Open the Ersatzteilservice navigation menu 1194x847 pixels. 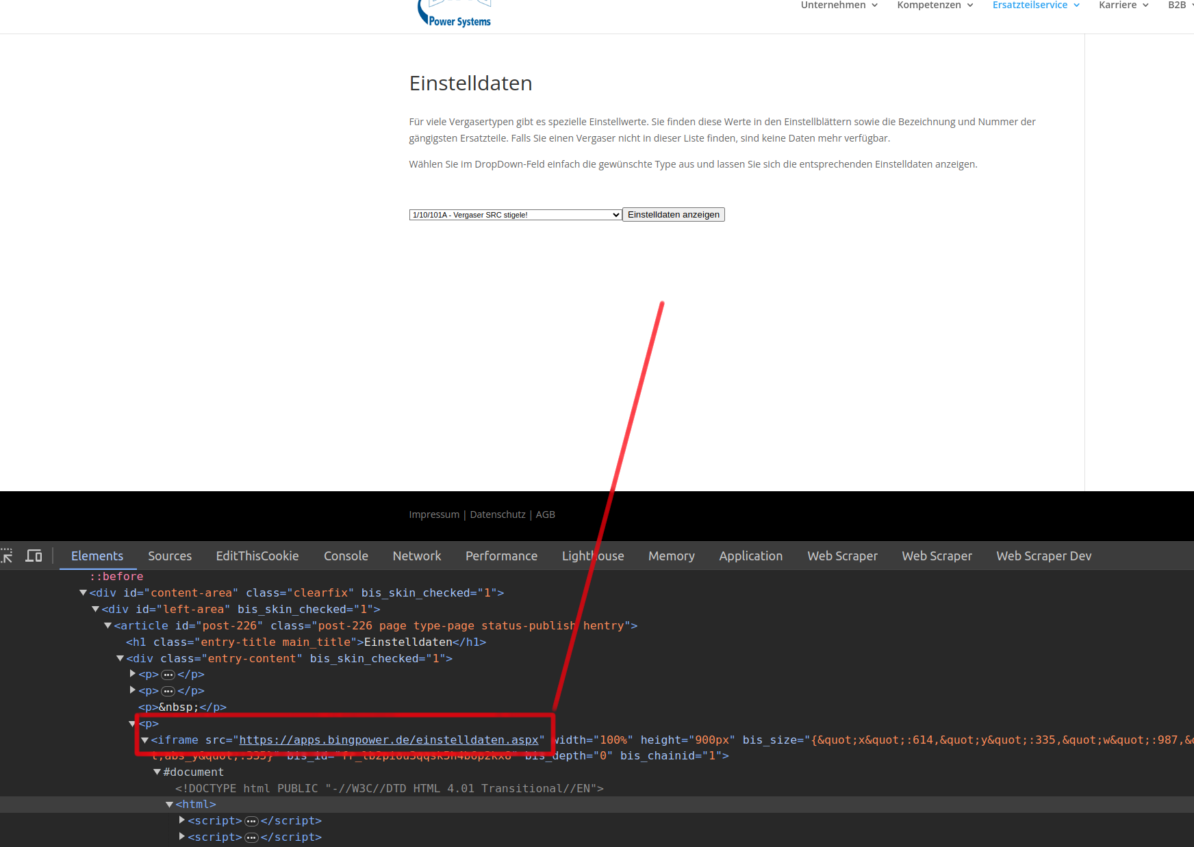1035,5
